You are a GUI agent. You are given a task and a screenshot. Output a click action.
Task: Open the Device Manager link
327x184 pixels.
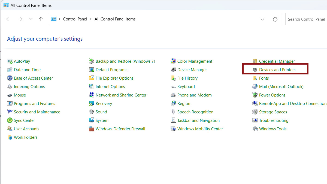pos(192,70)
